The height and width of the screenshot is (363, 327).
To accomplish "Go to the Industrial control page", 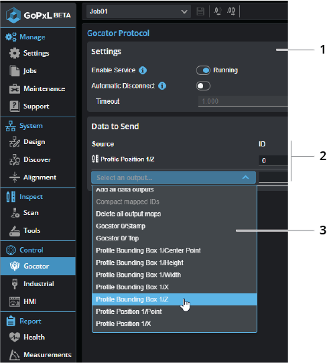I will click(x=38, y=284).
